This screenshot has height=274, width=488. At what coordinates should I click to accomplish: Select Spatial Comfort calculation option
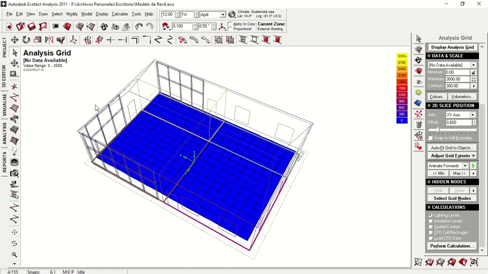[x=430, y=227]
